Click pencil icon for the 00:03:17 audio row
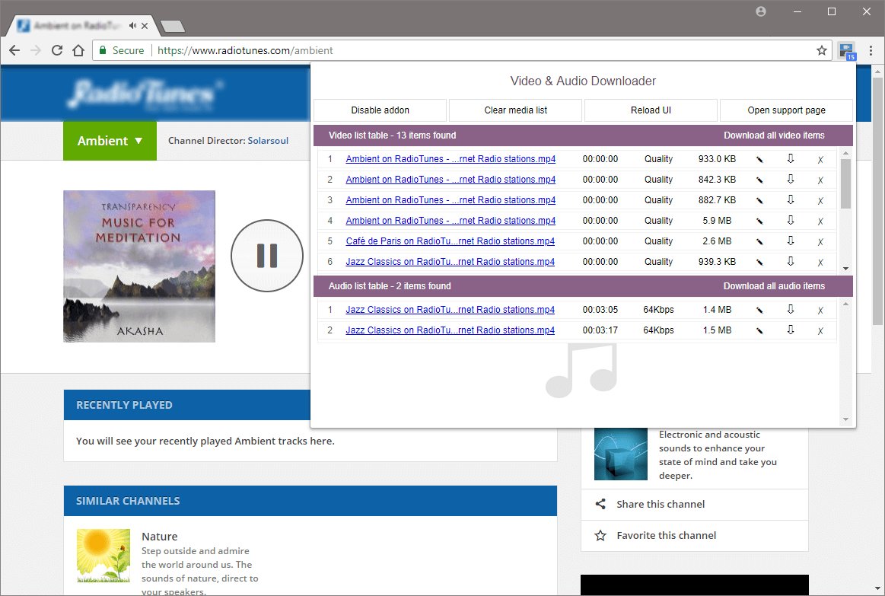The width and height of the screenshot is (885, 596). coord(759,331)
